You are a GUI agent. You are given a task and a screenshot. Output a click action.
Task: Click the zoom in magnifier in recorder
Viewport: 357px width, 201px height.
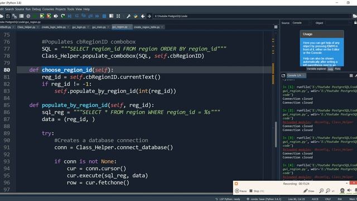[x=321, y=191]
